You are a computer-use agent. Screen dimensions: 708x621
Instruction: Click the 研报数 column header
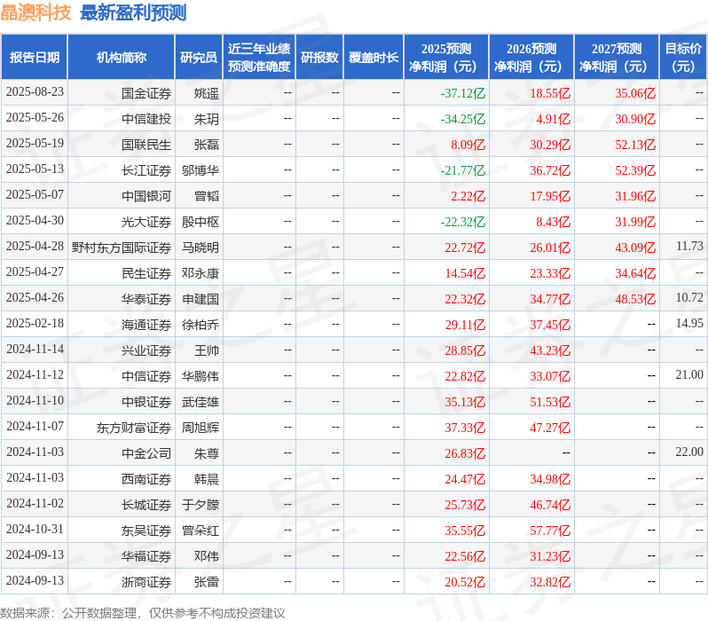point(319,58)
